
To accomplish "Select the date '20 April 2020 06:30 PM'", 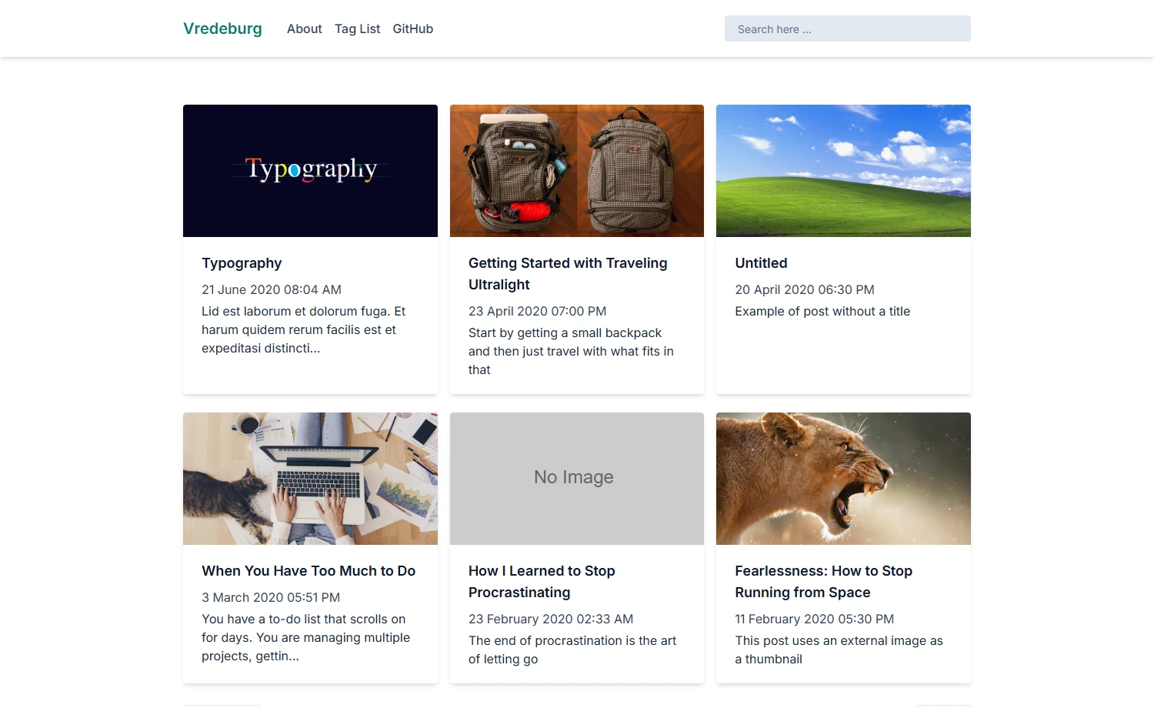I will pos(805,289).
